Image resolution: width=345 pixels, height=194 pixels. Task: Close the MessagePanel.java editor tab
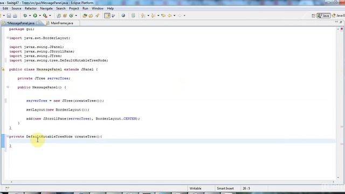tap(38, 23)
